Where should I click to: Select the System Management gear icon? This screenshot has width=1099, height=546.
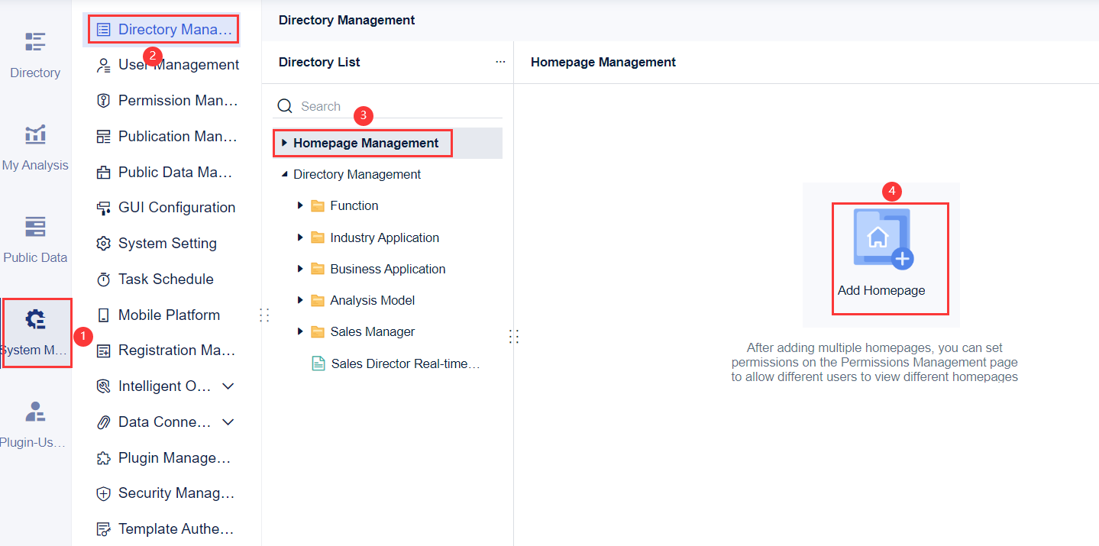[35, 319]
